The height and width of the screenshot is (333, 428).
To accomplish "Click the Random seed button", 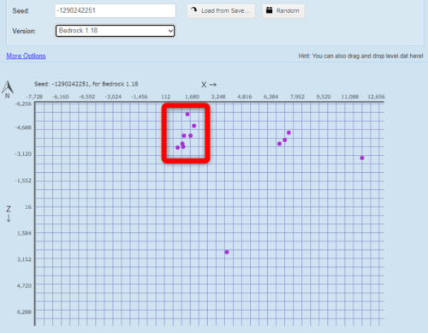I will point(283,11).
